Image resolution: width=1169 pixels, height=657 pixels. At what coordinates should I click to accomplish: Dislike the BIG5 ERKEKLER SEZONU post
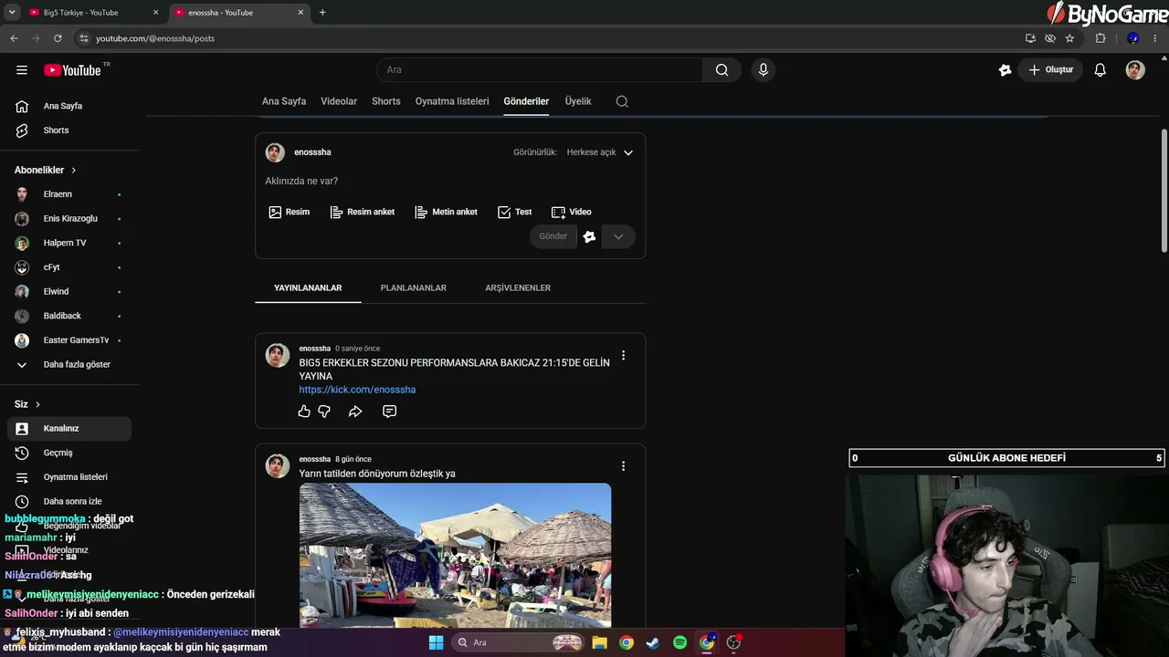point(324,412)
